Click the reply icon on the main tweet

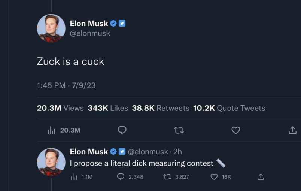pos(122,130)
